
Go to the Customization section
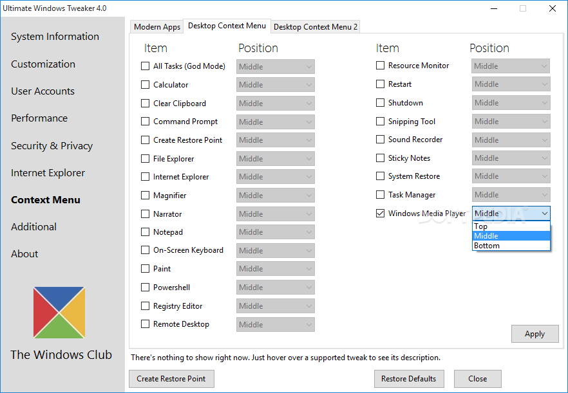(43, 64)
